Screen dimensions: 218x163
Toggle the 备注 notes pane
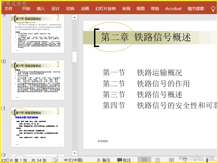(104, 160)
